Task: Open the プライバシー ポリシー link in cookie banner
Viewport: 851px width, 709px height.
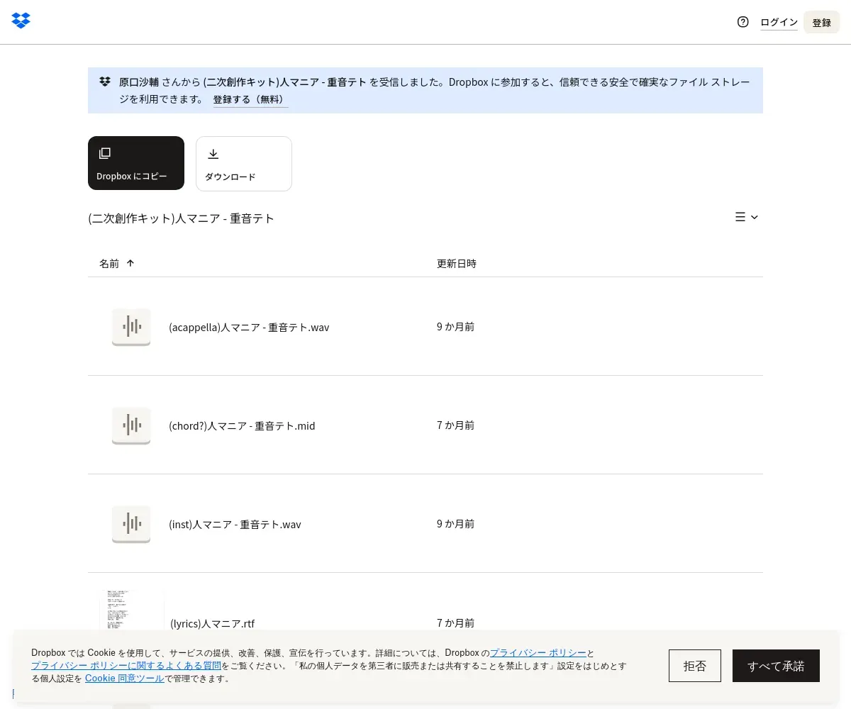Action: point(538,652)
